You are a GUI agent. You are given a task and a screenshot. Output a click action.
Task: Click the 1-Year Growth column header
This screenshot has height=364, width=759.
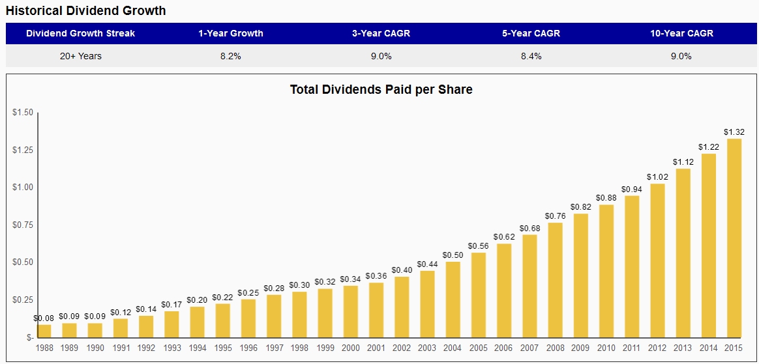coord(231,34)
